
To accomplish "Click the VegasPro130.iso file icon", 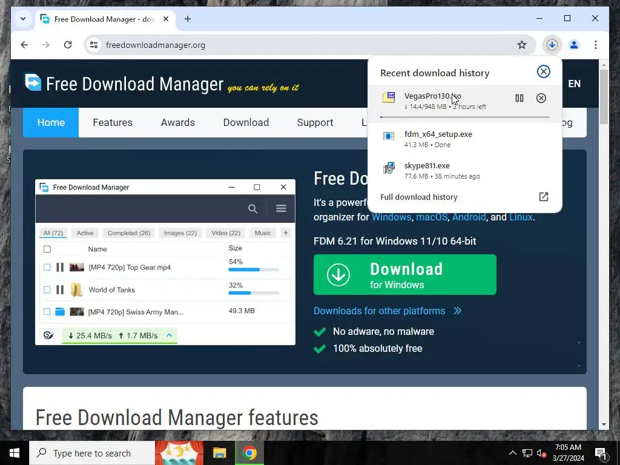I will [389, 97].
